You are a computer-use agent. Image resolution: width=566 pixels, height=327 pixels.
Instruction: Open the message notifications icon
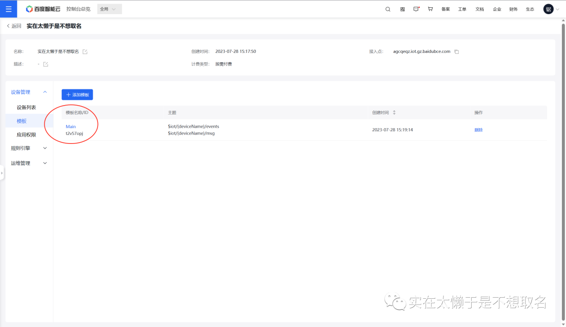(x=416, y=9)
